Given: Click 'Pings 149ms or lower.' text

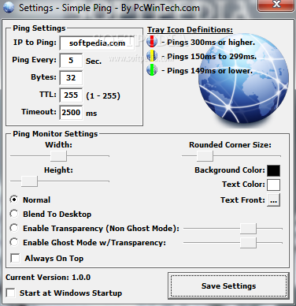Looking at the screenshot, I should (x=210, y=70).
